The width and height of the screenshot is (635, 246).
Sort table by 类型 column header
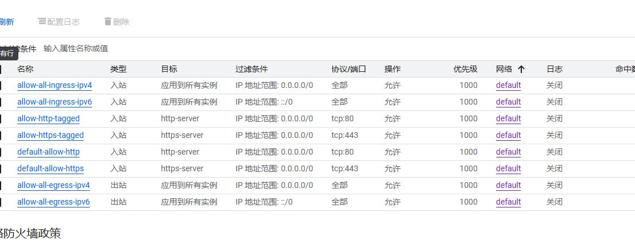(118, 69)
